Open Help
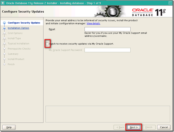Screen dimensions: 174x132 click(x=9, y=127)
